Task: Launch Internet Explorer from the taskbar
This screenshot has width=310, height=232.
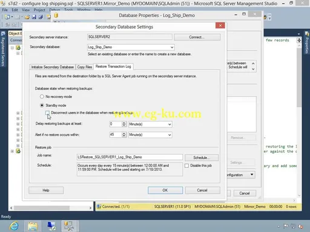Action: click(x=14, y=226)
